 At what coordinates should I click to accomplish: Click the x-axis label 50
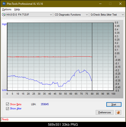coord(60,94)
